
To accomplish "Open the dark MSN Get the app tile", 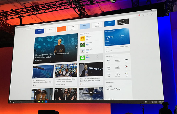I will pos(123,22).
